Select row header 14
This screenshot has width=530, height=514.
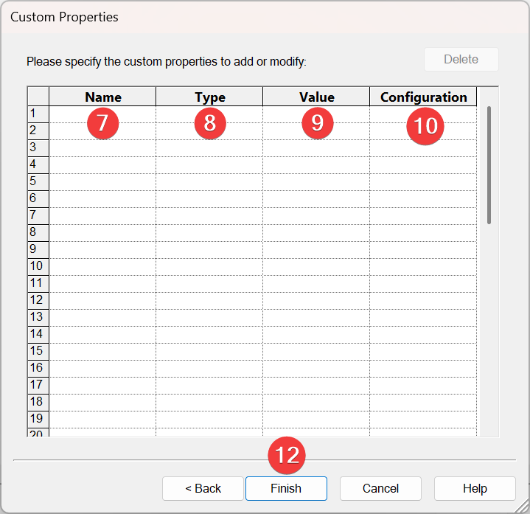[38, 335]
